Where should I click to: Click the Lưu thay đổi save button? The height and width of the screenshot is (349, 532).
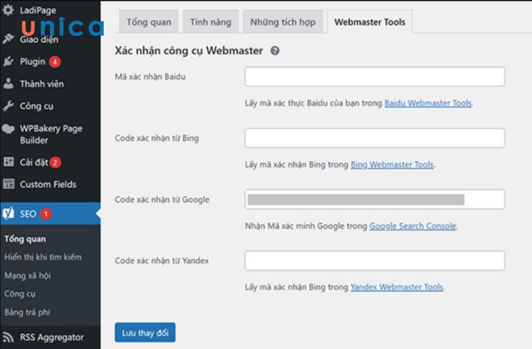tap(145, 333)
